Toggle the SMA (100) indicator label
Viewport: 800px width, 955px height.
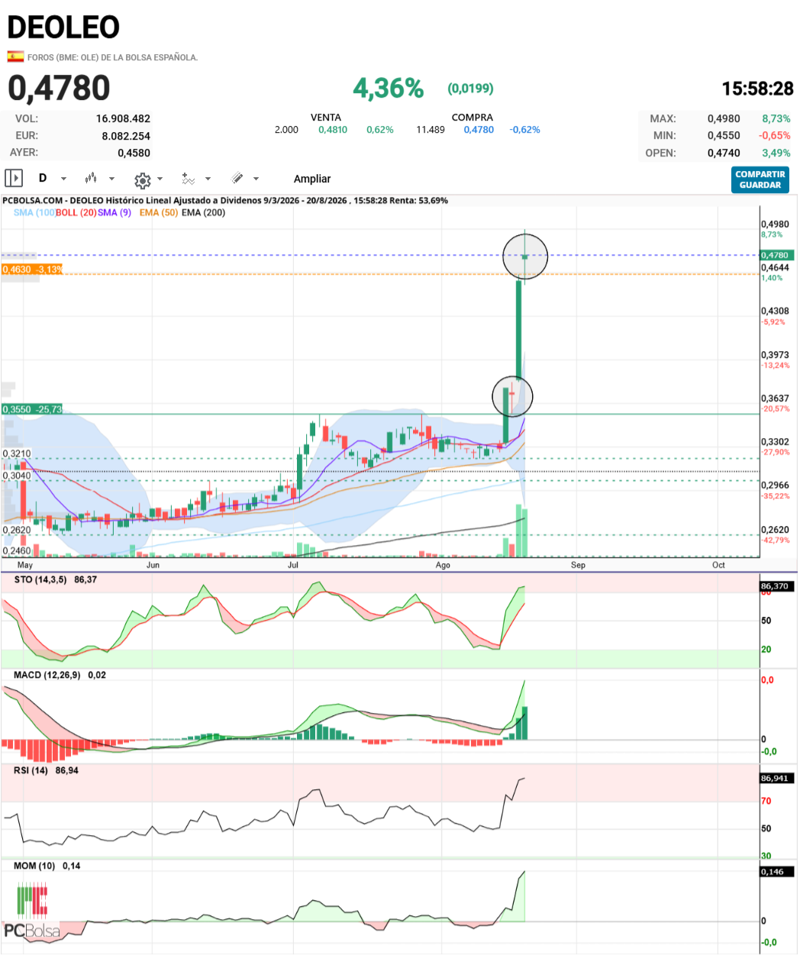point(34,213)
